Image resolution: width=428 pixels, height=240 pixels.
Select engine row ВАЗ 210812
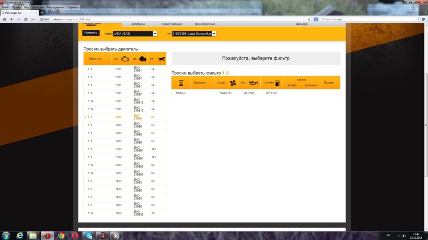125,101
